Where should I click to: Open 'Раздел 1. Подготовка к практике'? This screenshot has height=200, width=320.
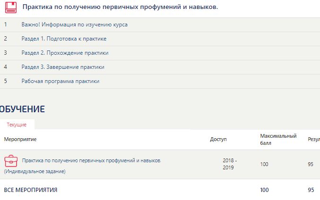[x=64, y=39]
